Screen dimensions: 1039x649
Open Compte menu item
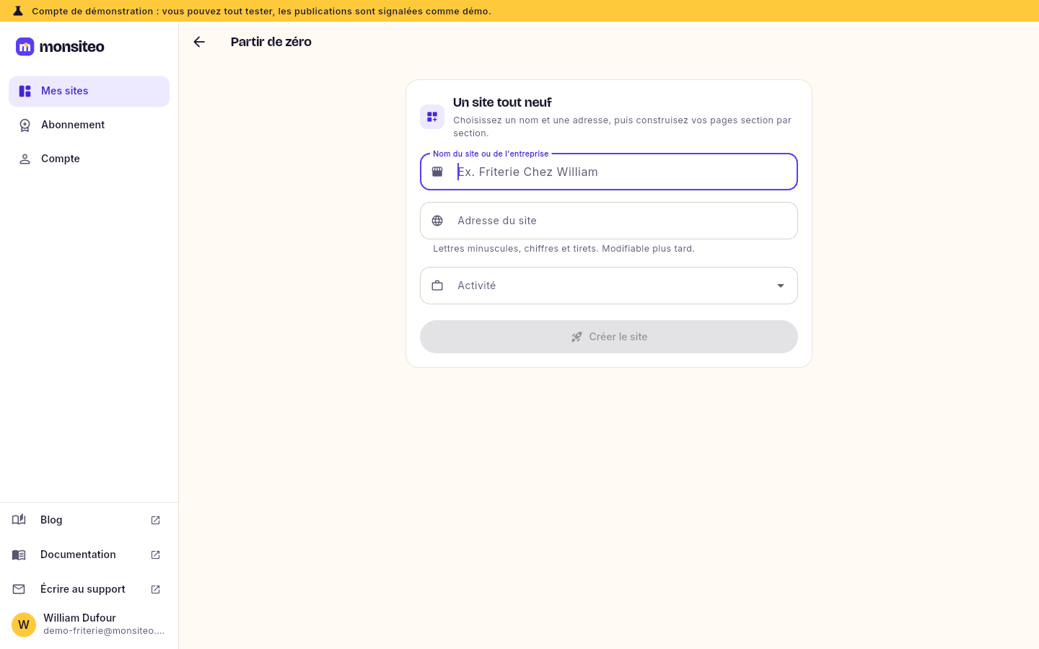click(89, 159)
